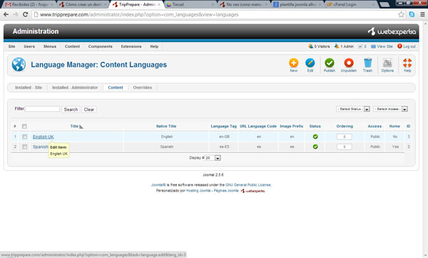Click the Spanish ordering field
Viewport: 428px width, 258px height.
(x=345, y=147)
